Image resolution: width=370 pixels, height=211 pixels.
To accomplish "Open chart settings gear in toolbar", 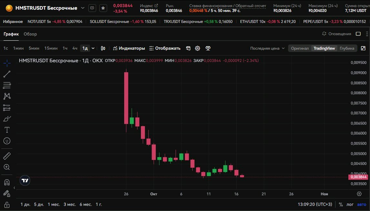I will click(197, 48).
